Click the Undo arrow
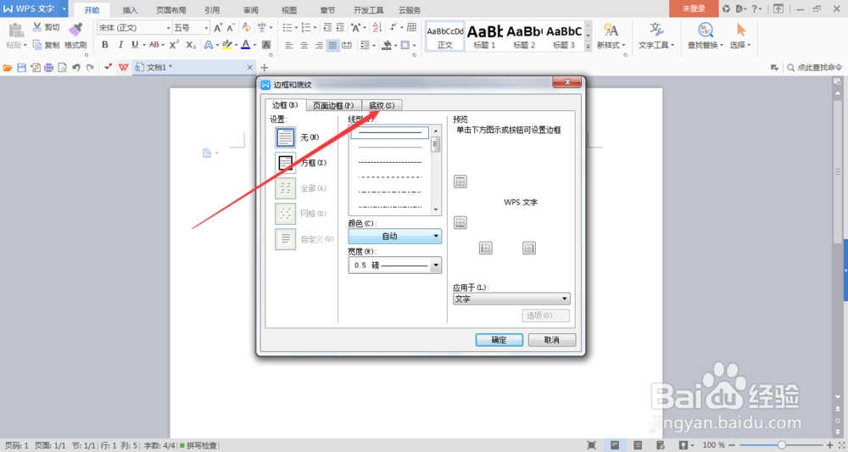 tap(76, 68)
